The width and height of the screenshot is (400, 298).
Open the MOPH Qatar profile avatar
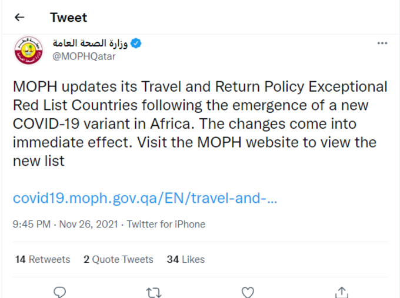[x=29, y=51]
